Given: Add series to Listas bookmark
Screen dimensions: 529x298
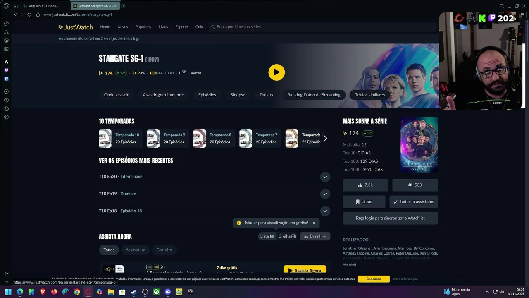Looking at the screenshot, I should point(364,202).
